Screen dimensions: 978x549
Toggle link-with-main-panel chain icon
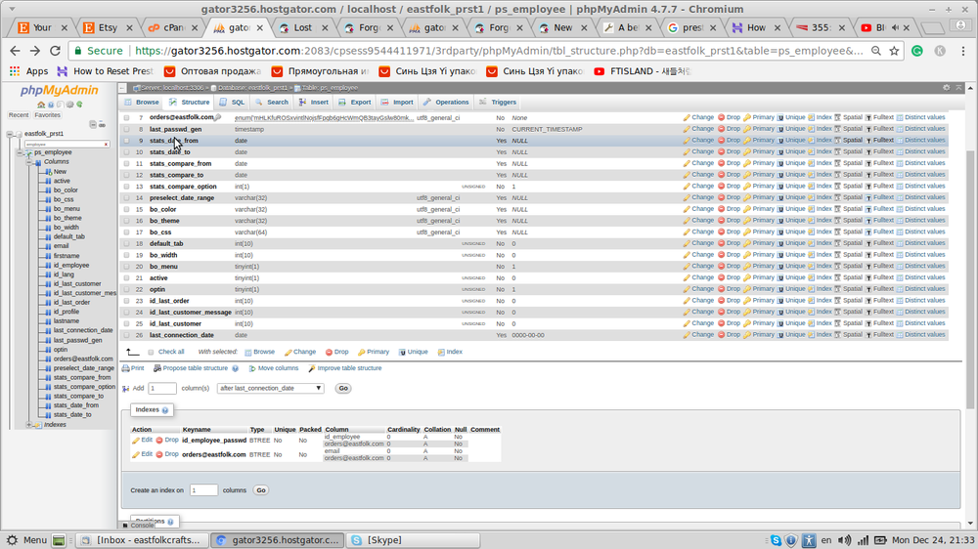click(x=102, y=125)
